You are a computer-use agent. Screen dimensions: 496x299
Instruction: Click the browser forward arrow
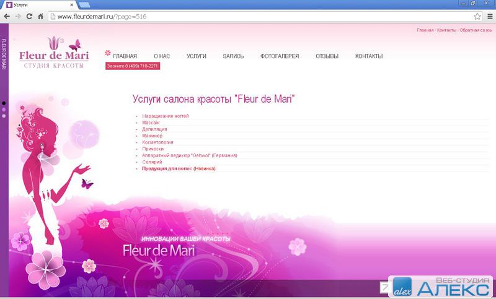coord(18,17)
